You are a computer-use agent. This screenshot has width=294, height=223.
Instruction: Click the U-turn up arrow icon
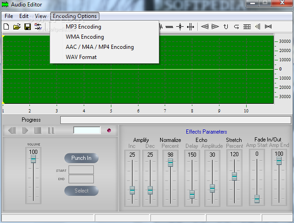pos(226,27)
